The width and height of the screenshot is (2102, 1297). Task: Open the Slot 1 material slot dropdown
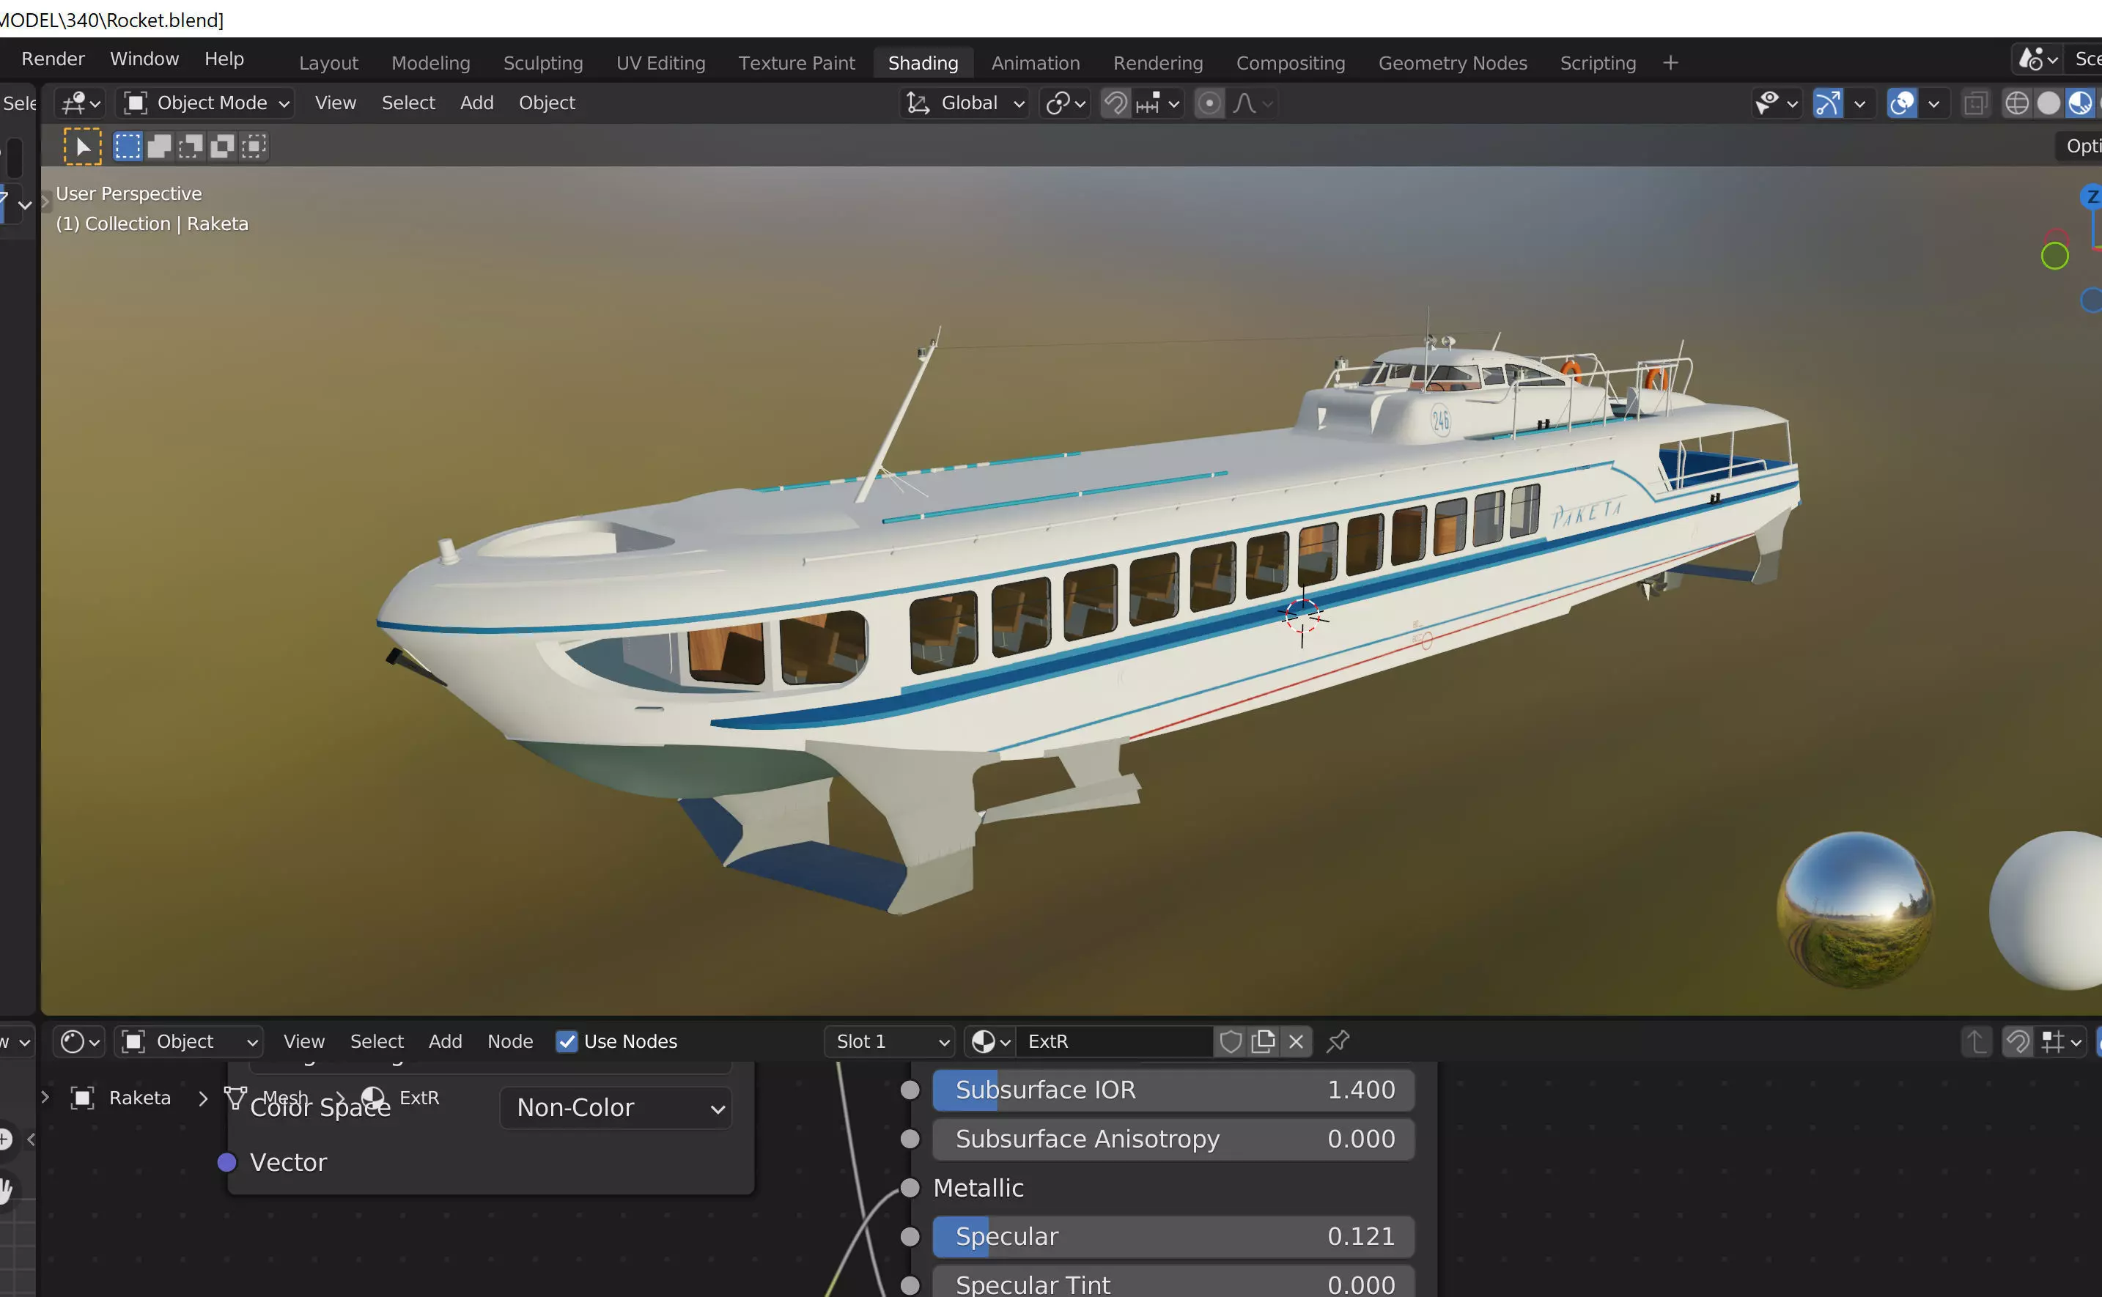point(890,1041)
